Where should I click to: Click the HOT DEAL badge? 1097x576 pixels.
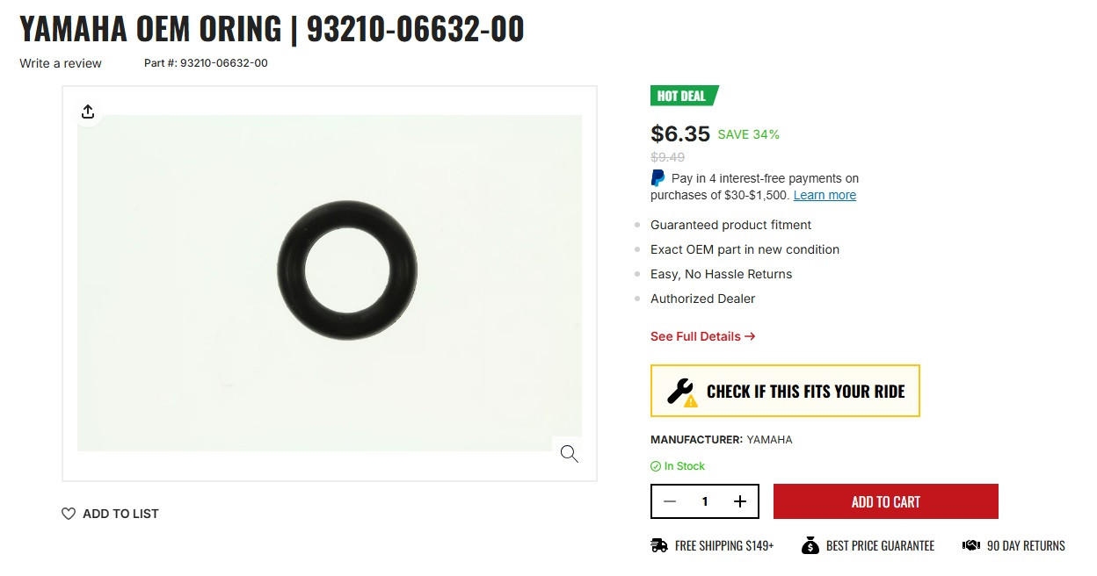coord(681,95)
